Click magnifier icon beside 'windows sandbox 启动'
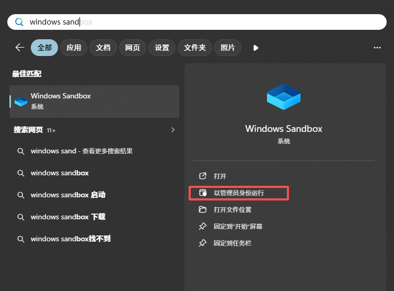Viewport: 394px width, 291px height. pos(21,195)
